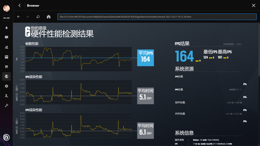Go forward using browser right arrow
Screen dimensions: 260x146
pos(28,17)
